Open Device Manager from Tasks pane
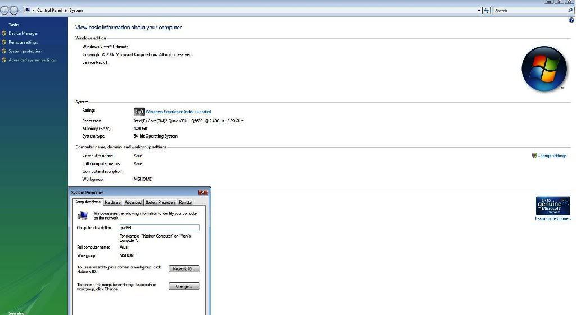576x315 pixels. pos(23,33)
